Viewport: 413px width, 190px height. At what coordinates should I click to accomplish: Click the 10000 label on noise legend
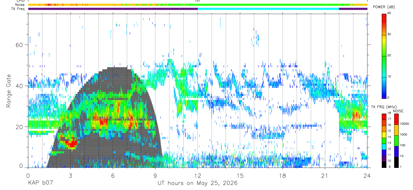coord(404,124)
